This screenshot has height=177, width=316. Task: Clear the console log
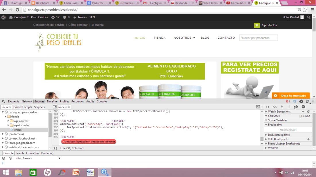click(3, 158)
